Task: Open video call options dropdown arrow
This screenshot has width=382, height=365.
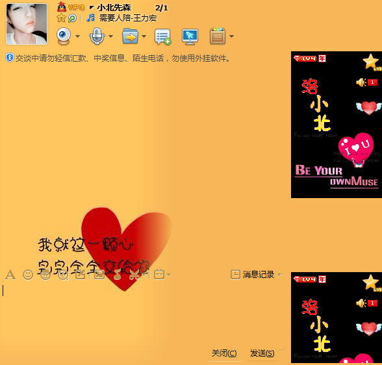Action: click(x=77, y=36)
